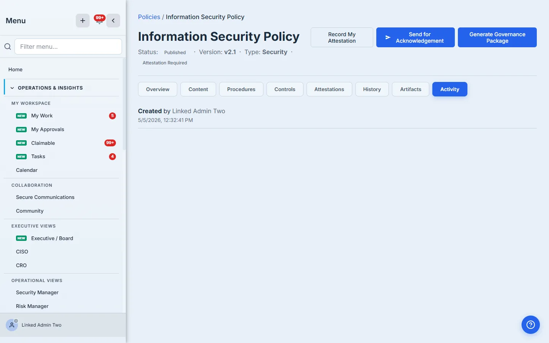Click Send for Acknowledgement button

click(416, 37)
